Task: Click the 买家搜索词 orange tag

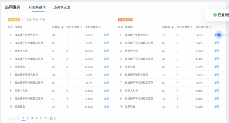Action: (x=125, y=20)
